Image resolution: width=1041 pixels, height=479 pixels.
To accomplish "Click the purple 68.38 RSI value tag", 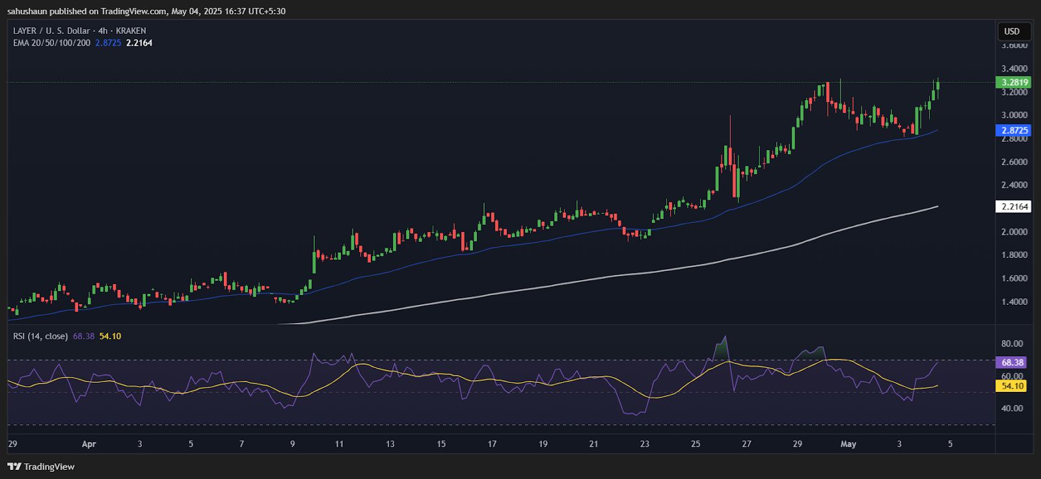I will click(1012, 363).
